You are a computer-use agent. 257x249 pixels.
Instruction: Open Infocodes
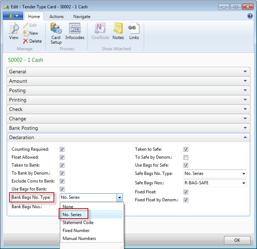(x=75, y=31)
